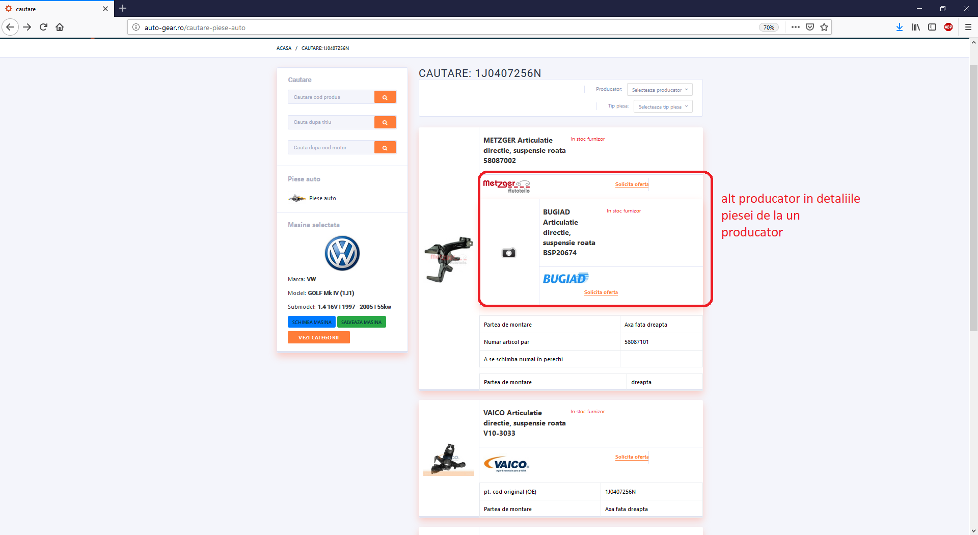The width and height of the screenshot is (978, 535).
Task: Click the address bar URL
Action: 195,28
